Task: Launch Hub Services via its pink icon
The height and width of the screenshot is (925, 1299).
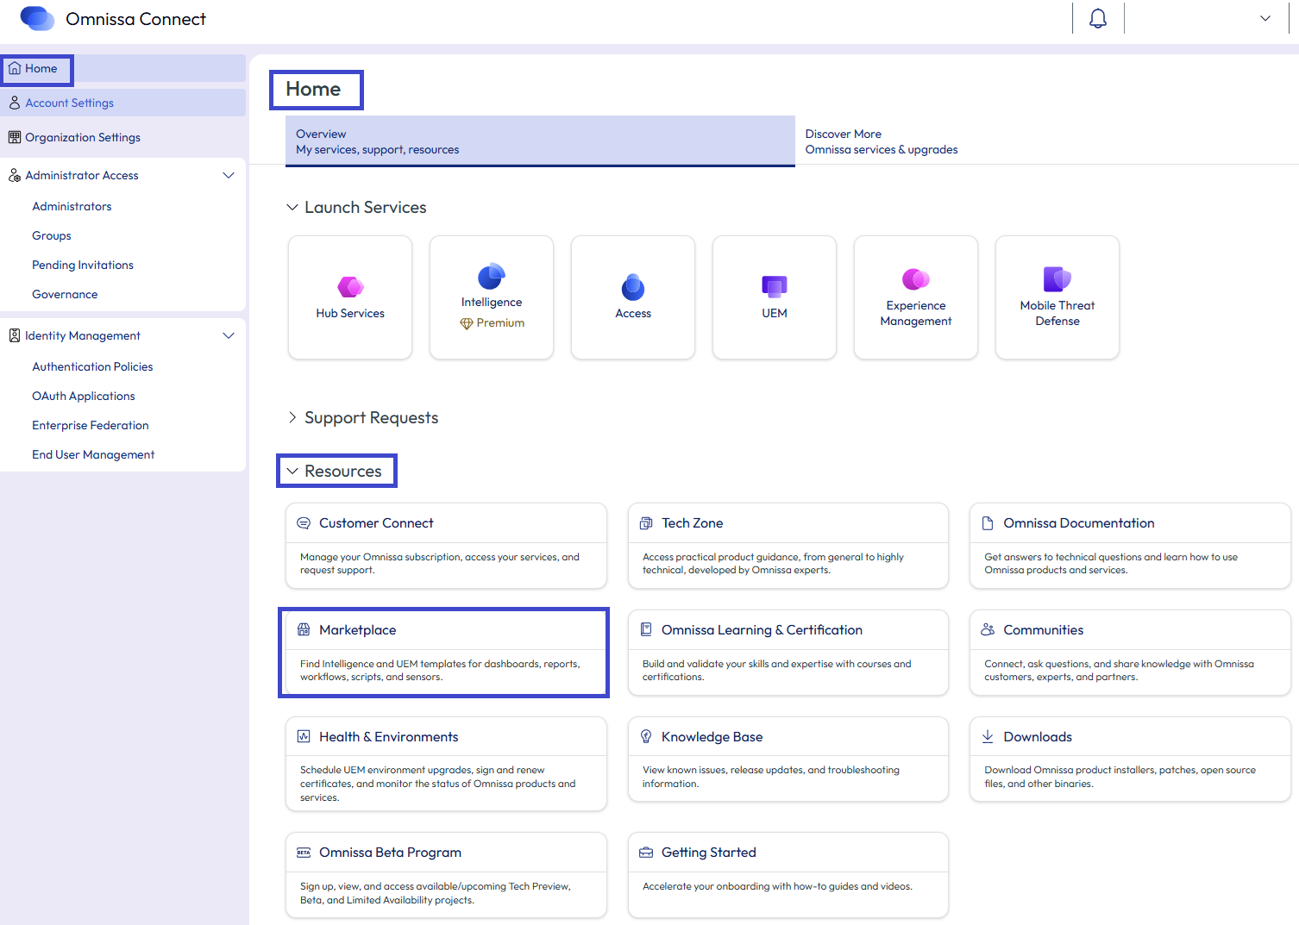Action: (x=350, y=286)
